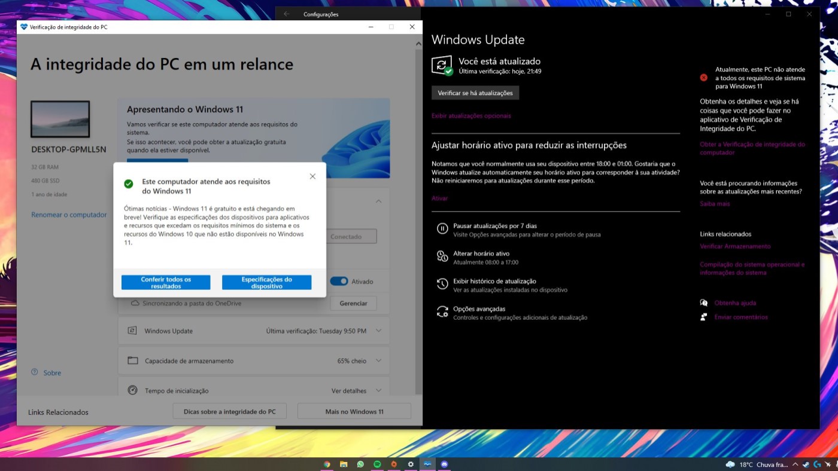Click the Obtenha ajuda link

click(735, 303)
